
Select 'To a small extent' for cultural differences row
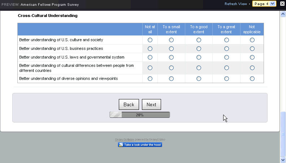click(171, 68)
